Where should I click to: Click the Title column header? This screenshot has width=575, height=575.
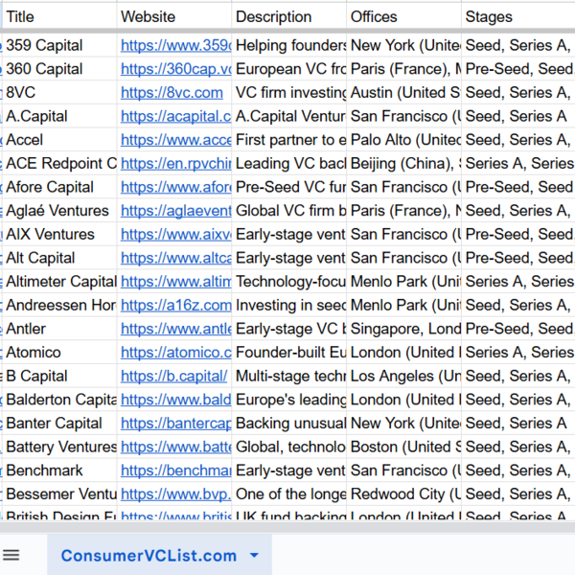click(x=59, y=16)
